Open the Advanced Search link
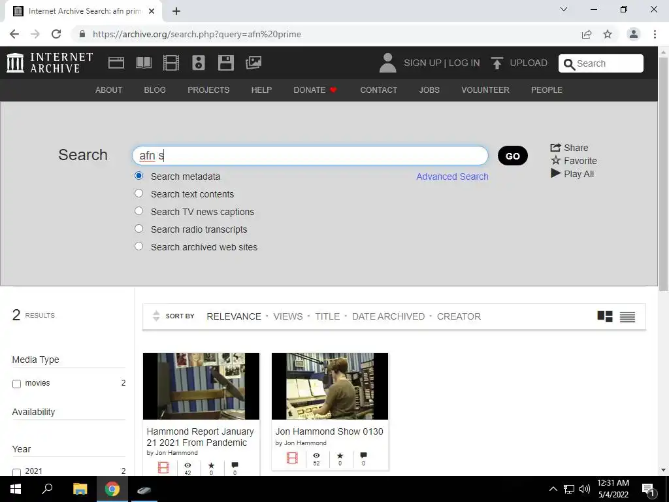This screenshot has height=502, width=669. 452,176
